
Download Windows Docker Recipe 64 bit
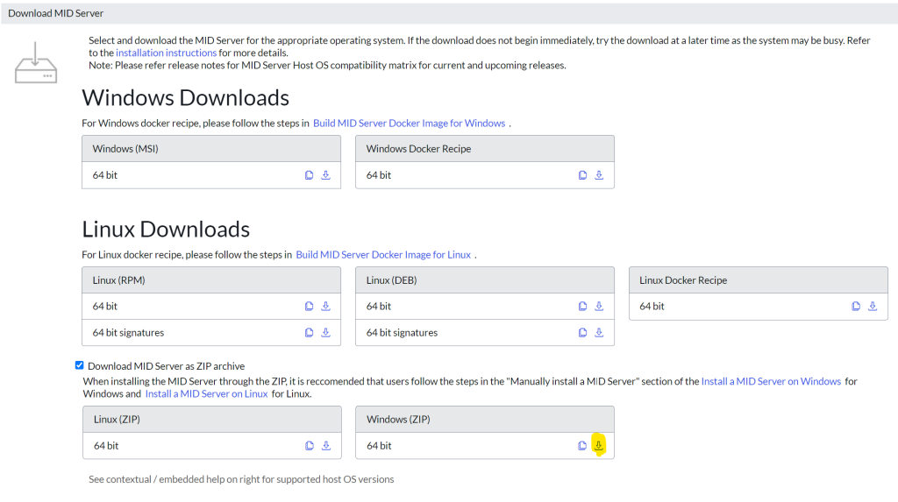[x=599, y=175]
